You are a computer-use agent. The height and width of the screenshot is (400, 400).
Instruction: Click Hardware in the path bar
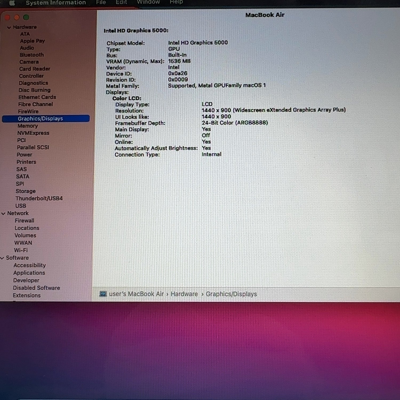(184, 294)
